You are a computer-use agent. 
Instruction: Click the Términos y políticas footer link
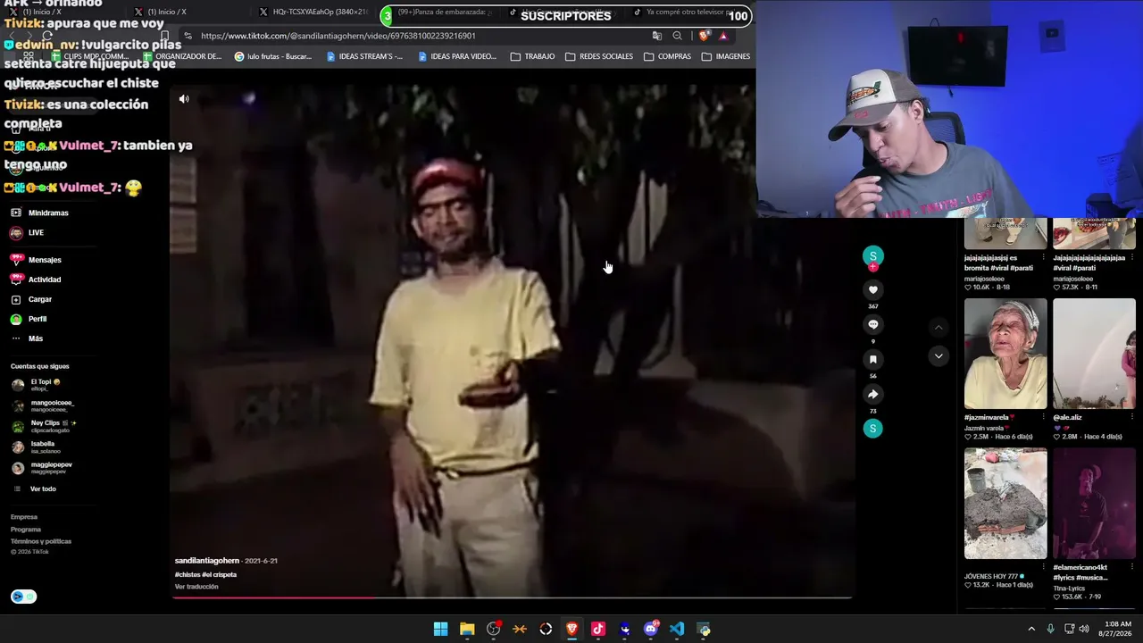(41, 541)
